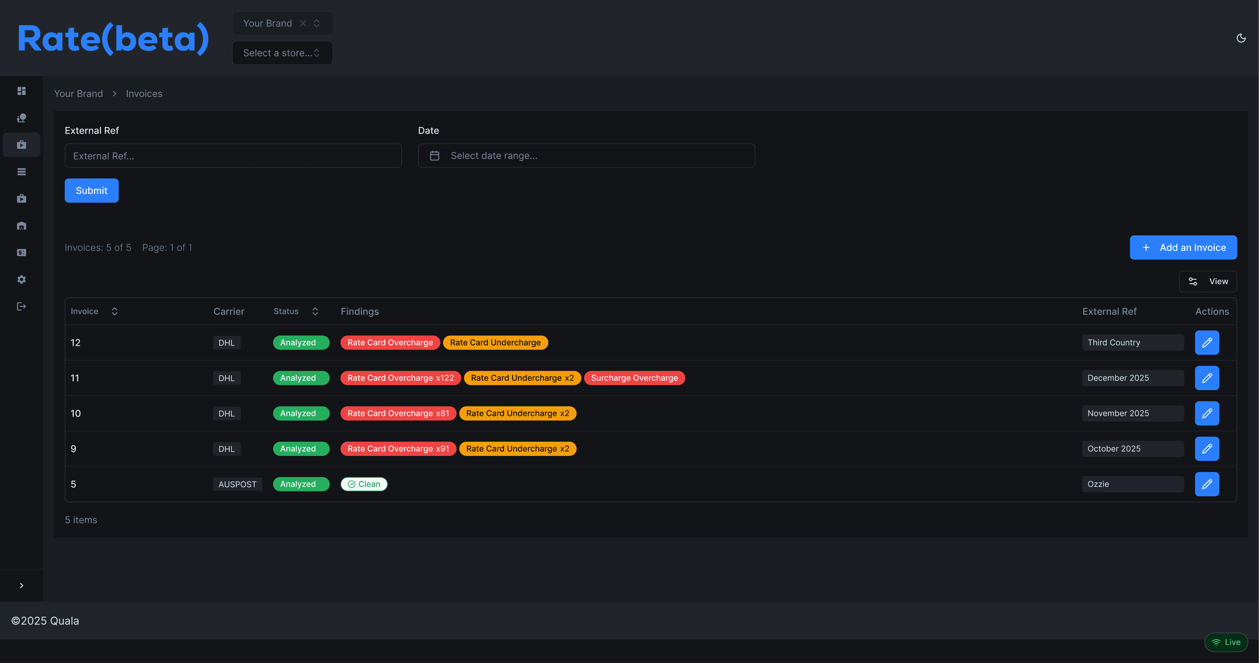Image resolution: width=1259 pixels, height=663 pixels.
Task: Click invoice number 12
Action: (x=75, y=343)
